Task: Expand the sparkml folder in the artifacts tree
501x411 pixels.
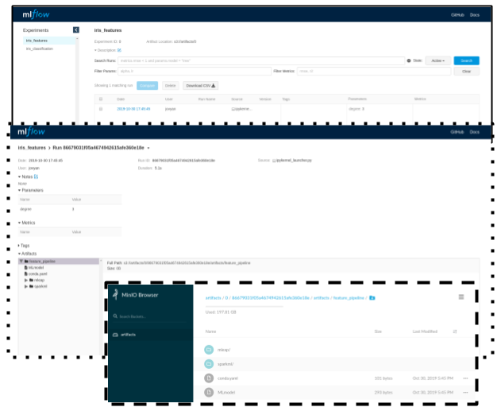Action: [26, 286]
